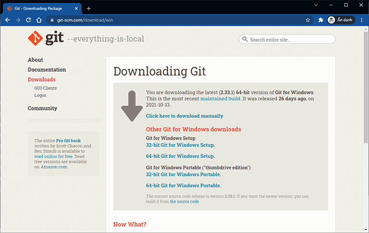Click the 'Search entire site' field

(x=290, y=39)
